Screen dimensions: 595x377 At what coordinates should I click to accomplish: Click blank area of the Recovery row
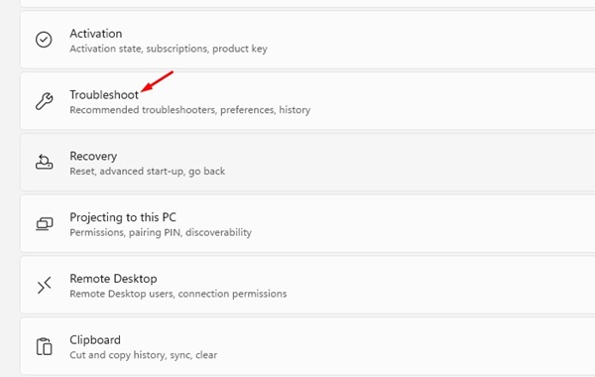coord(399,163)
